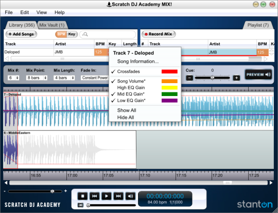Switch to the Library (356) tab

tap(22, 25)
